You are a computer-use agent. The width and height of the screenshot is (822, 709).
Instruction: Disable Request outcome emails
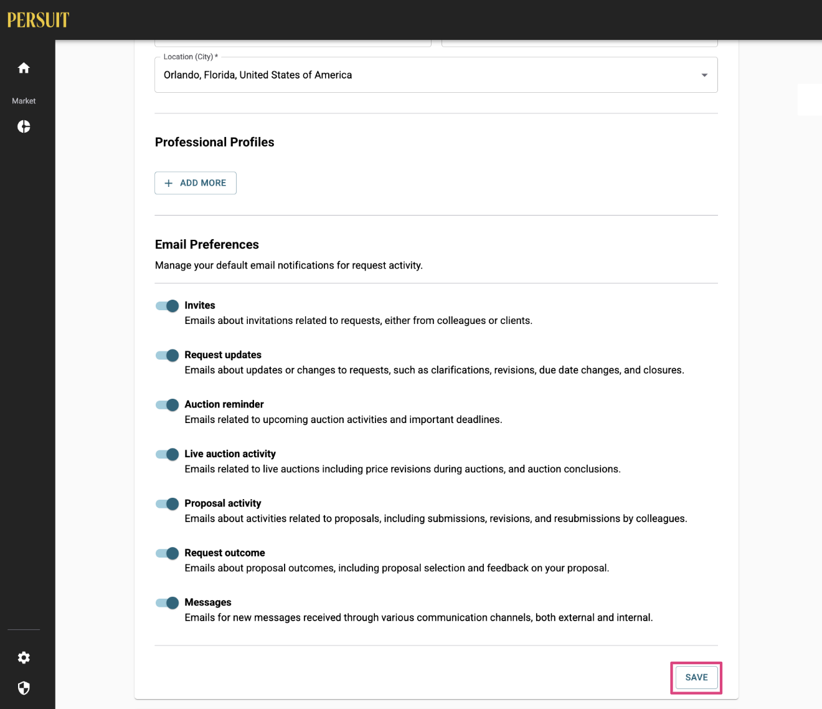[167, 553]
